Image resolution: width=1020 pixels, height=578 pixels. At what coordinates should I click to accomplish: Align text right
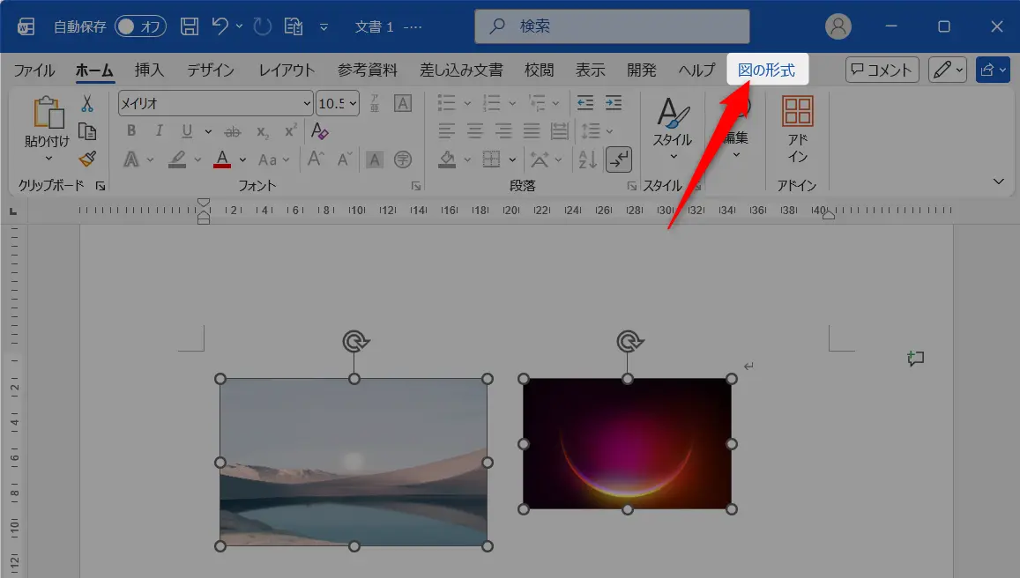click(x=503, y=130)
